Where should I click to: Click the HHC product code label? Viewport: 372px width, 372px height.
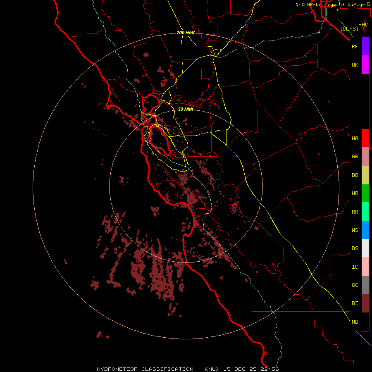363,25
